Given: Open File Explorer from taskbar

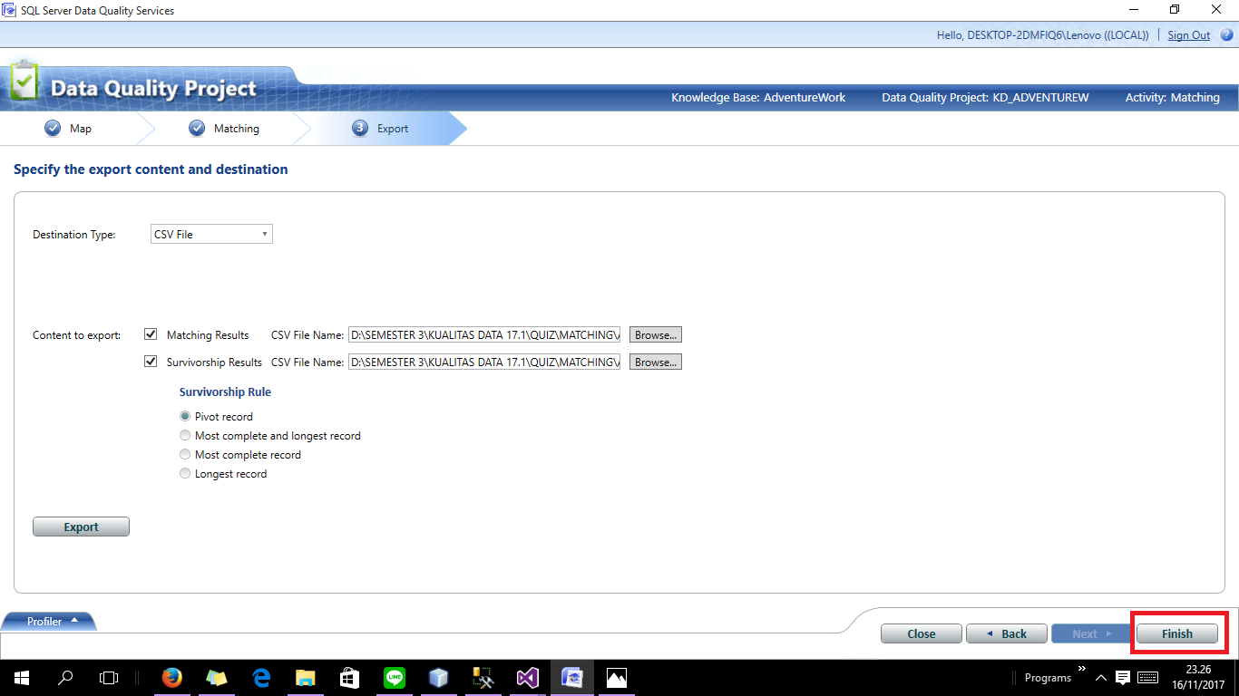Looking at the screenshot, I should [x=305, y=677].
